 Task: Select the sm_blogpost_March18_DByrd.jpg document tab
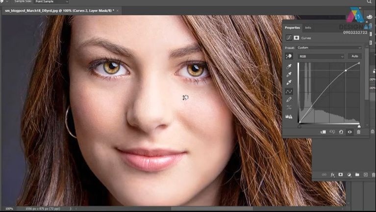point(59,11)
